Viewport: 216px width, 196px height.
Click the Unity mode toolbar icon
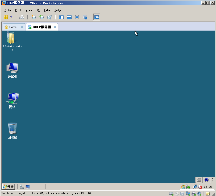(85, 17)
